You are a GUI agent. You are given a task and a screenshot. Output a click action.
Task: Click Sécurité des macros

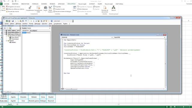pyautogui.click(x=13, y=11)
